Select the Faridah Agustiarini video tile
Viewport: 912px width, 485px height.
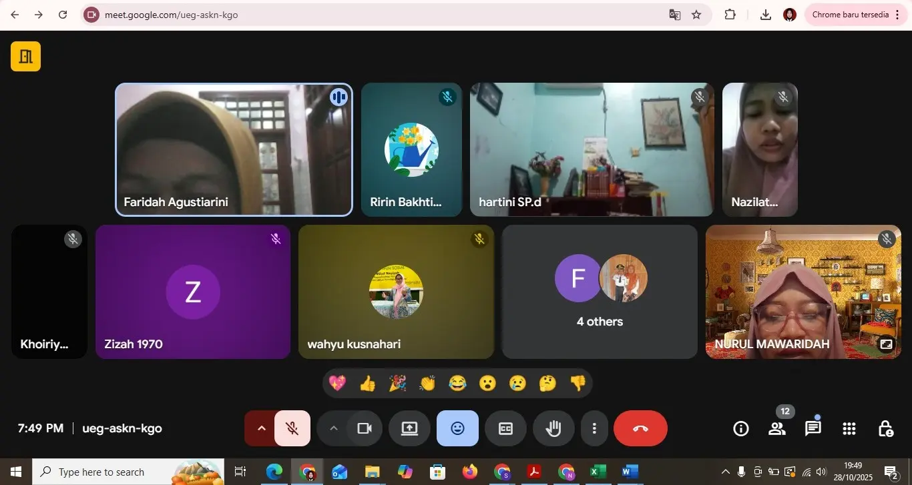234,149
